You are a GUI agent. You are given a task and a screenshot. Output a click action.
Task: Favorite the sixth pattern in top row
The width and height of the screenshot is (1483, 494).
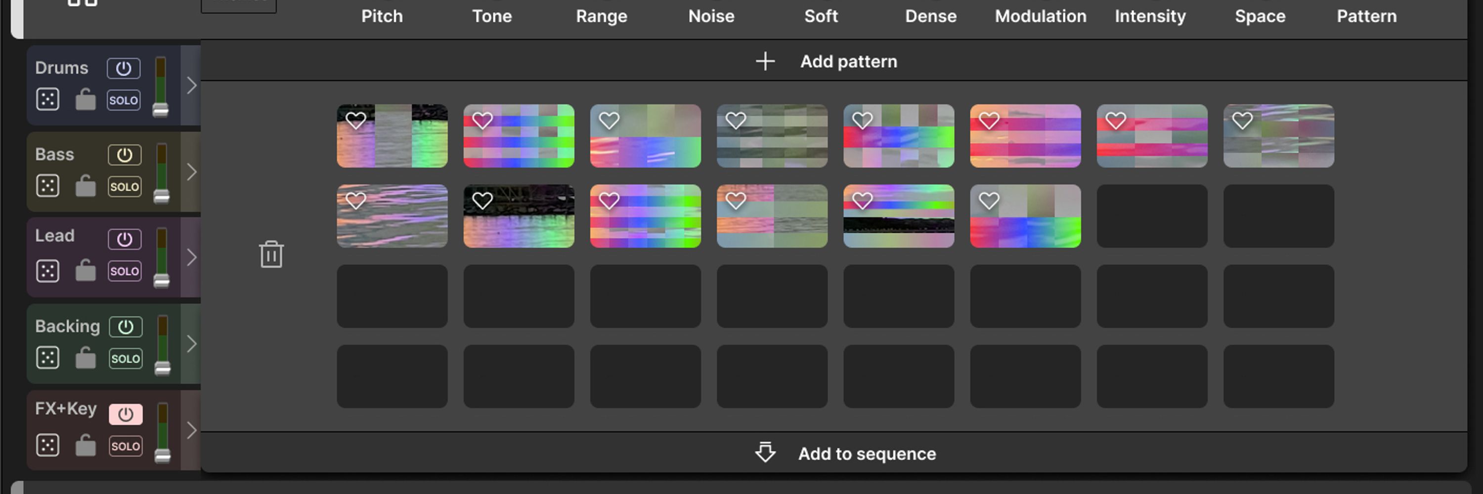pos(989,120)
